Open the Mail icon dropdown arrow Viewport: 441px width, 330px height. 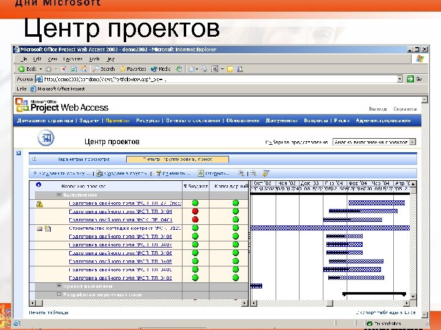click(x=197, y=69)
